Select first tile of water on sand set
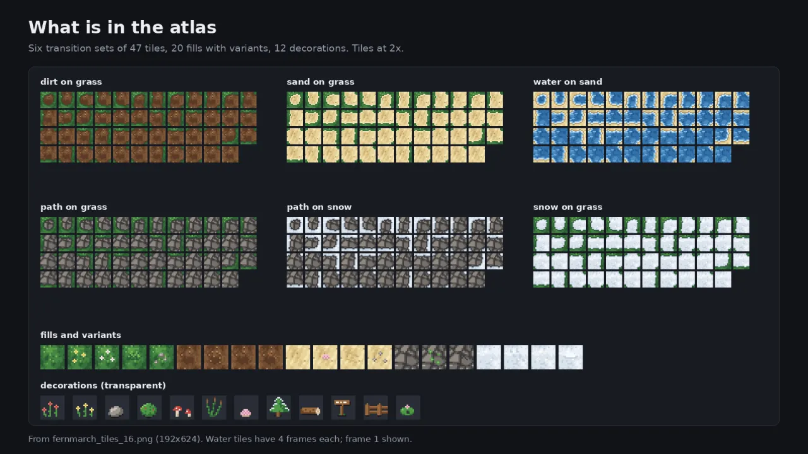Image resolution: width=808 pixels, height=454 pixels. pyautogui.click(x=542, y=100)
